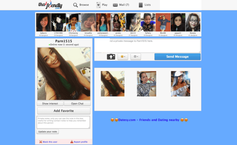Click the report profile warning icon
237x145 pixels.
[72, 142]
